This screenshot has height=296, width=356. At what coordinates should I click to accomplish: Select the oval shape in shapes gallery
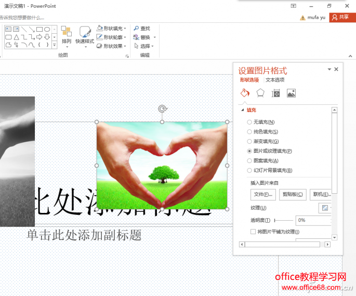pos(47,29)
